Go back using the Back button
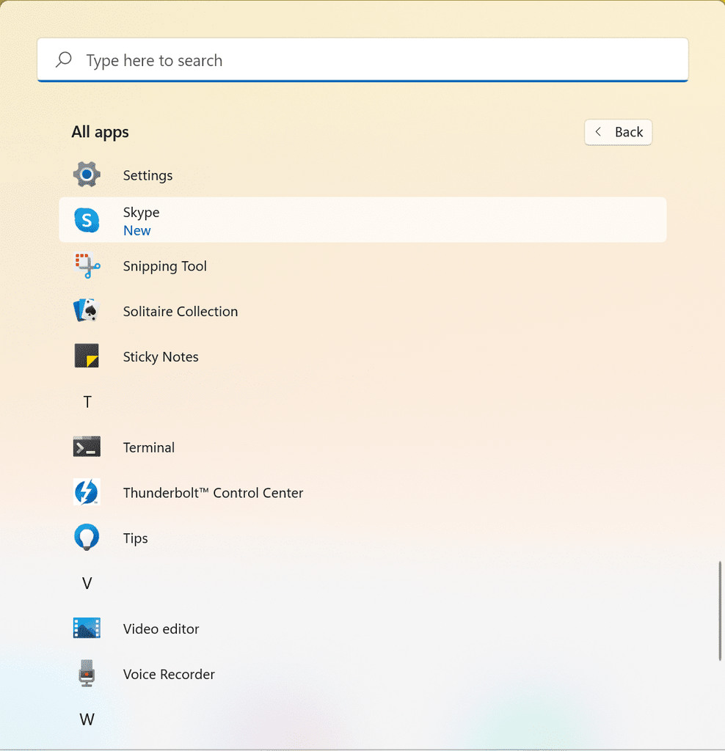The image size is (725, 751). (618, 132)
